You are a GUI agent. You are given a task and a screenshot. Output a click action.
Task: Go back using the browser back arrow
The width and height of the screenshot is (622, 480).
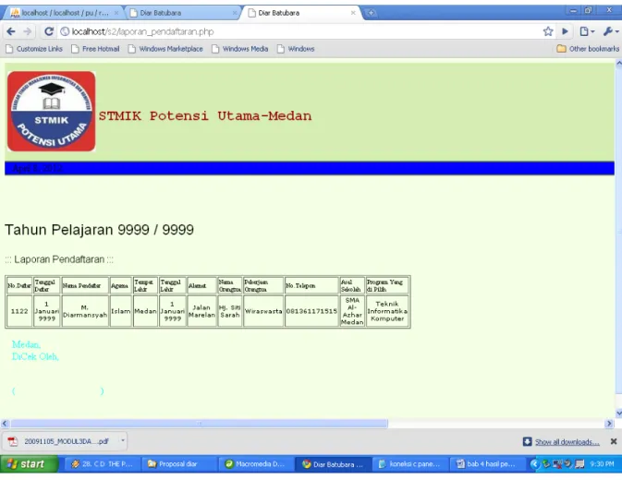[x=11, y=31]
